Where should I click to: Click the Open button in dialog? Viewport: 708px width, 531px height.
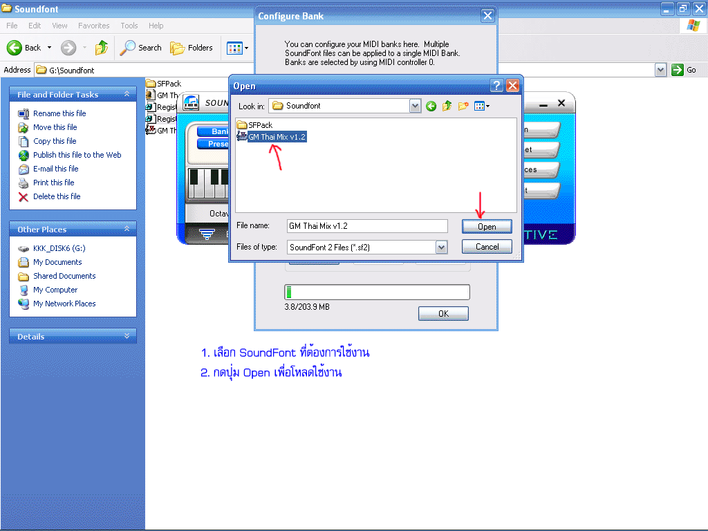487,227
